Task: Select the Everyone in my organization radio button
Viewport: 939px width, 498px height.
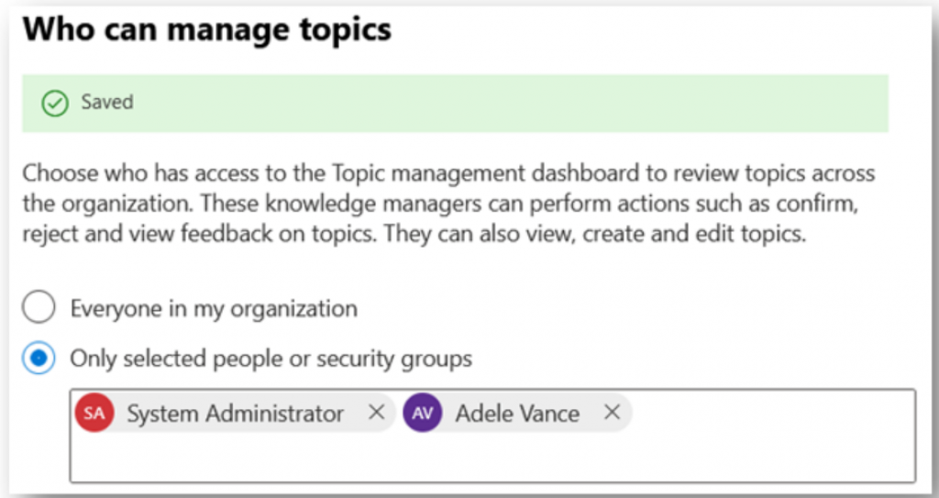Action: [39, 307]
